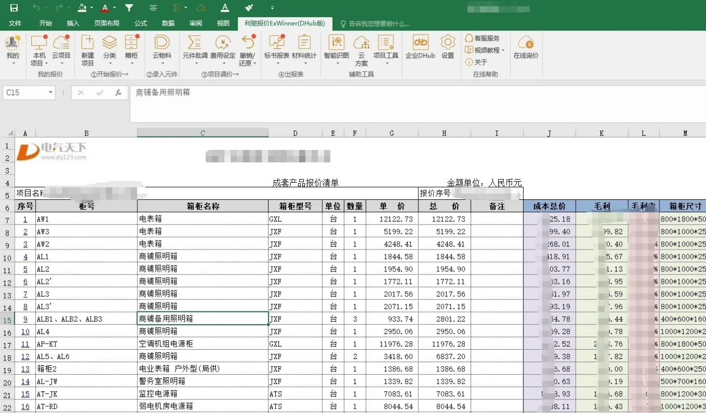The width and height of the screenshot is (706, 413).
Task: Expand the 视频教程 video tutorial dropdown
Action: click(503, 50)
